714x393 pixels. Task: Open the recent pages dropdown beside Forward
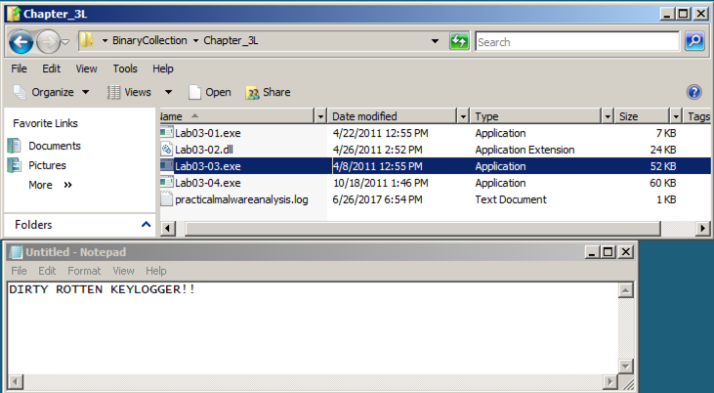click(65, 42)
